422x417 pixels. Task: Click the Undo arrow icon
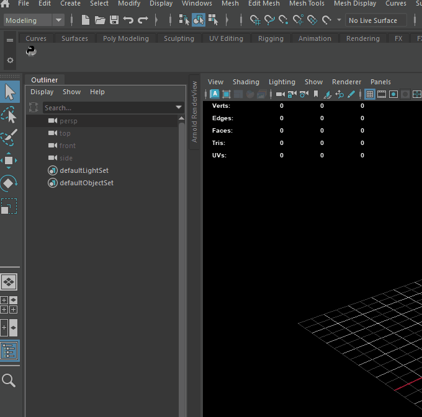point(128,20)
